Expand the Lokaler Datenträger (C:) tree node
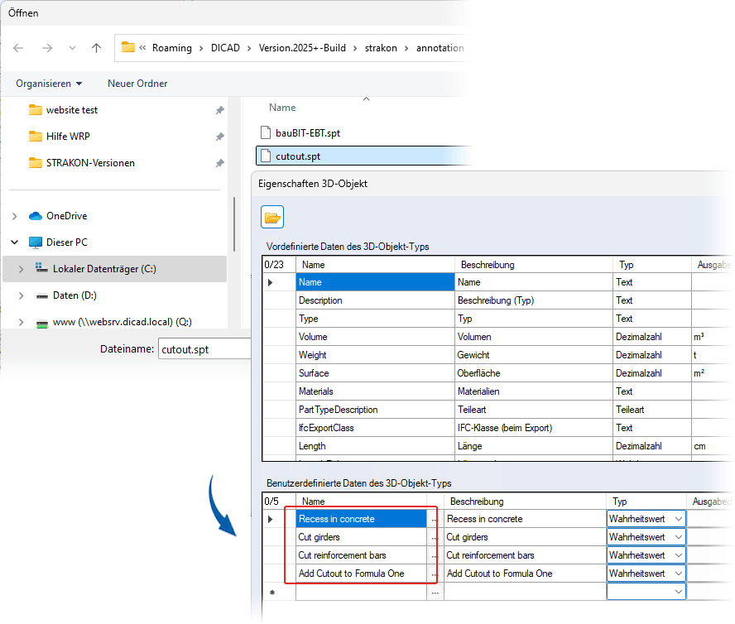This screenshot has height=624, width=735. pyautogui.click(x=21, y=269)
